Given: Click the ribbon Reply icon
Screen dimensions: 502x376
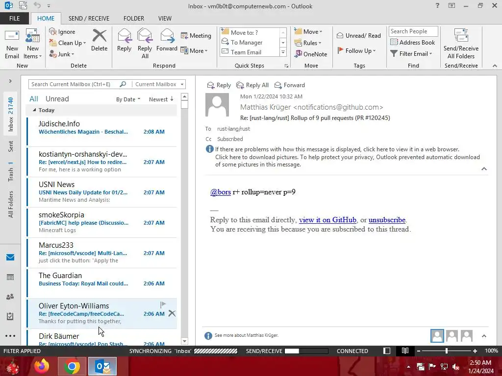Looking at the screenshot, I should (x=124, y=40).
